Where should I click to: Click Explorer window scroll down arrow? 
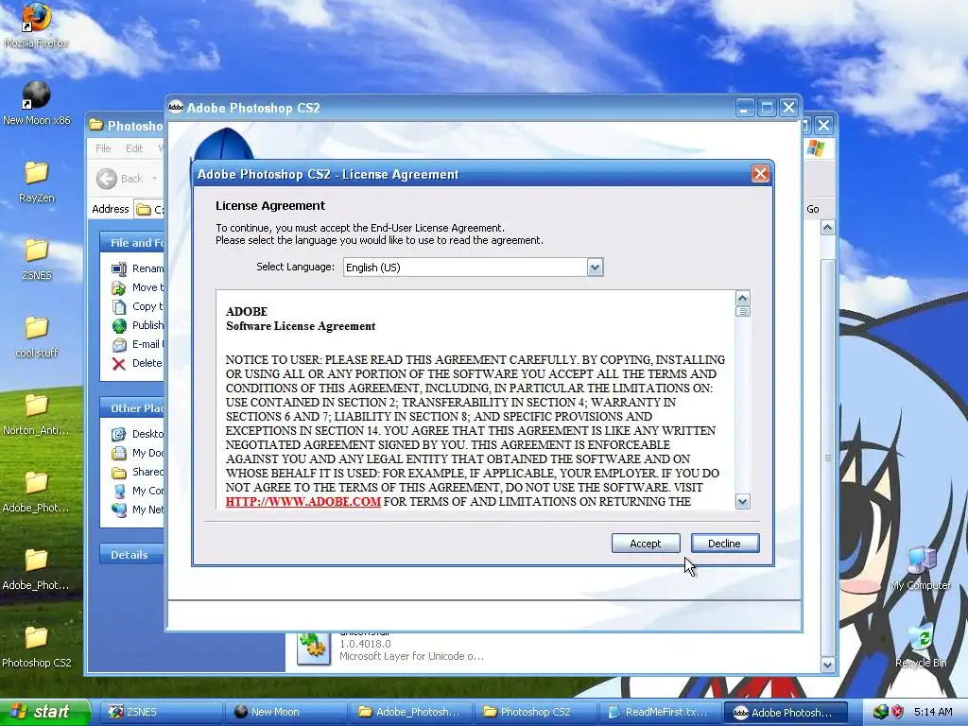coord(827,665)
